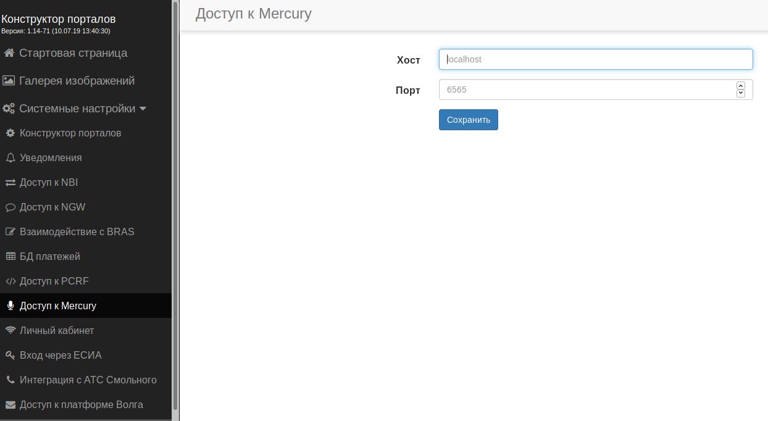The width and height of the screenshot is (768, 421).
Task: Click the picture icon beside Галерея изображений
Action: tap(9, 81)
